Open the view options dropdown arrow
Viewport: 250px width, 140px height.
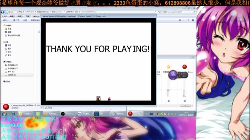pos(183,20)
